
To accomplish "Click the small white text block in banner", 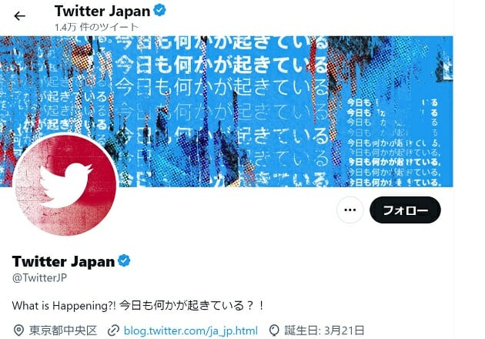I will pyautogui.click(x=393, y=142).
